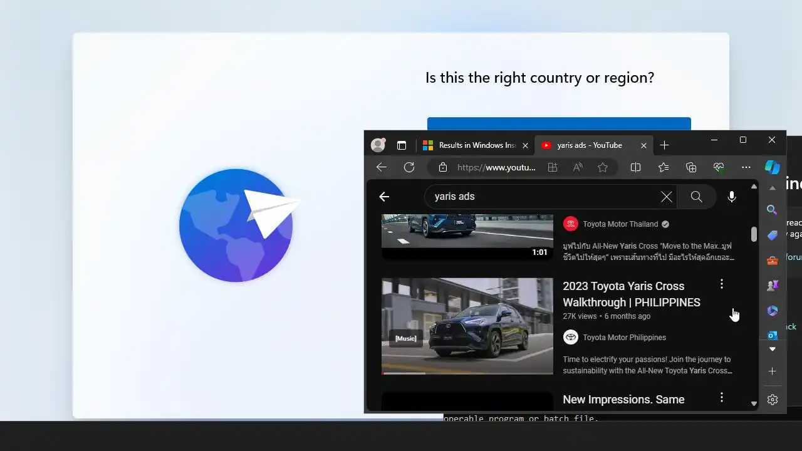This screenshot has height=451, width=802.
Task: Close the yaris ads YouTube tab
Action: [x=643, y=145]
